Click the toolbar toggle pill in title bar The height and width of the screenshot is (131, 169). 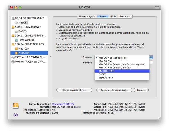[157, 7]
